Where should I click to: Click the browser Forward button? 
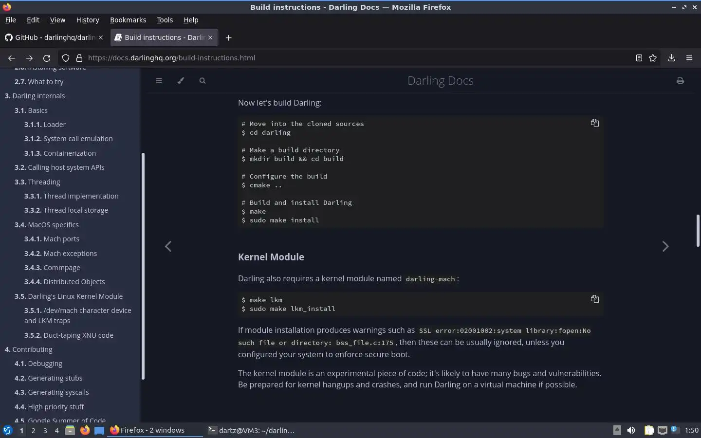pos(29,58)
